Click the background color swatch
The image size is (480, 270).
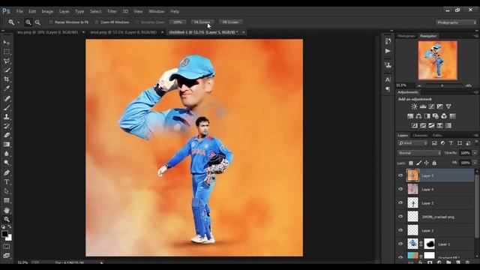point(9,238)
